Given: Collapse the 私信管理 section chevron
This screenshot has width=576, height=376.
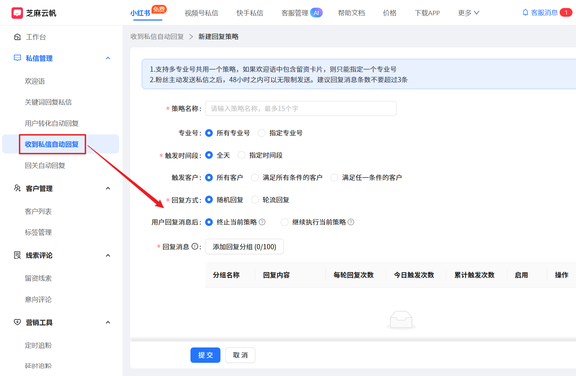Looking at the screenshot, I should click(x=108, y=58).
